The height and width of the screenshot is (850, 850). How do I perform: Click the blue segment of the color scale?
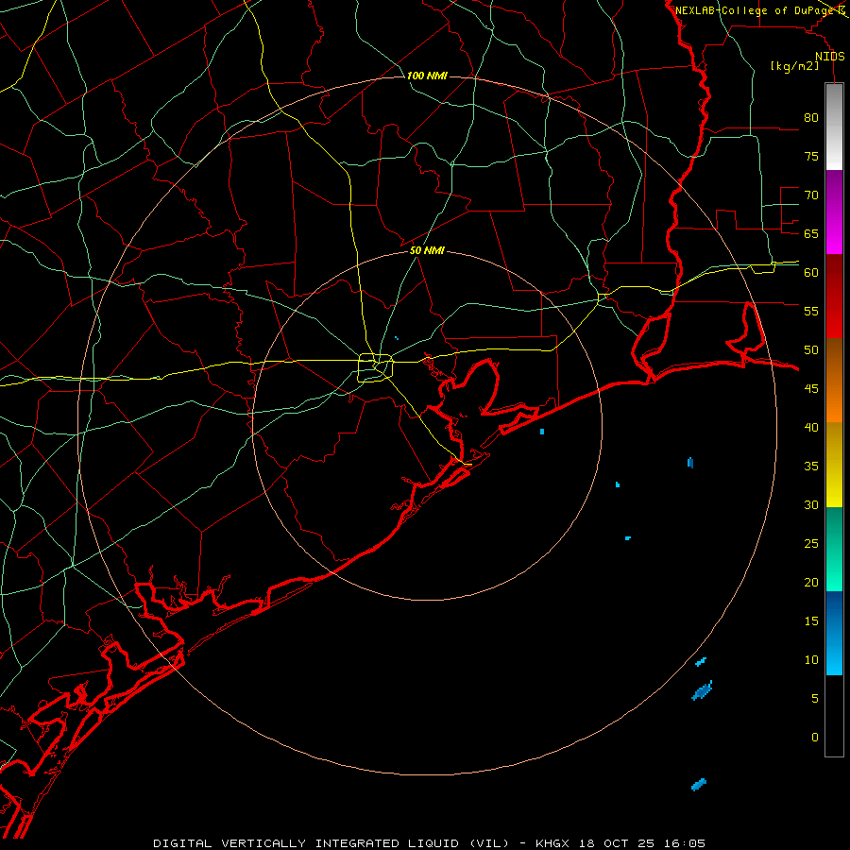tap(834, 633)
